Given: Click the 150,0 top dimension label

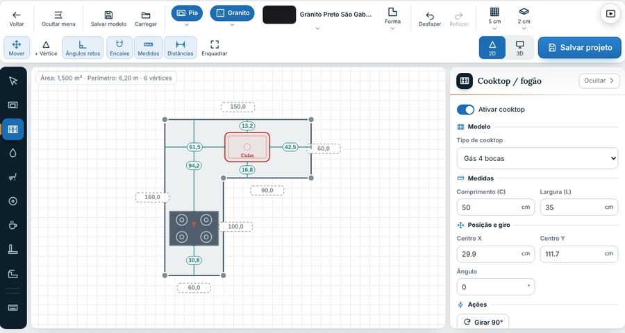Looking at the screenshot, I should coord(238,107).
